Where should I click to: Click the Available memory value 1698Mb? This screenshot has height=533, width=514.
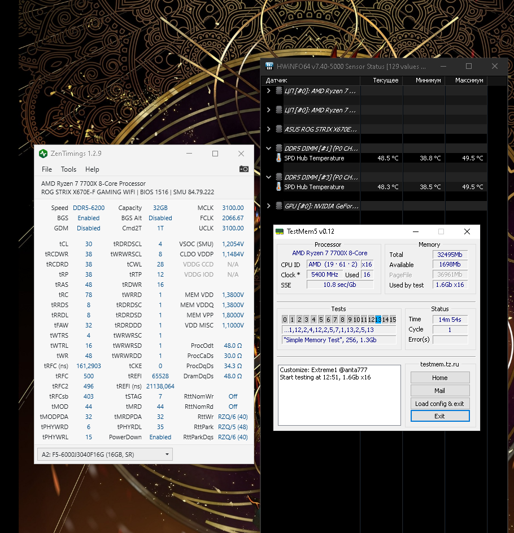tap(450, 264)
